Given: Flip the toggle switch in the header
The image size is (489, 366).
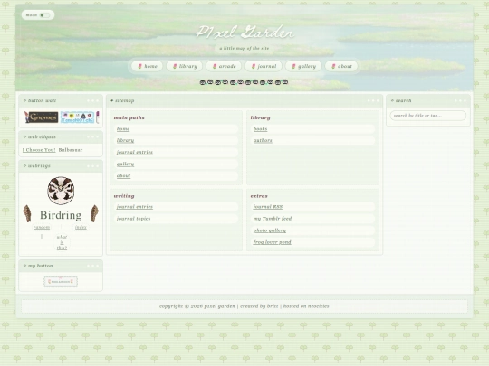Looking at the screenshot, I should (44, 15).
